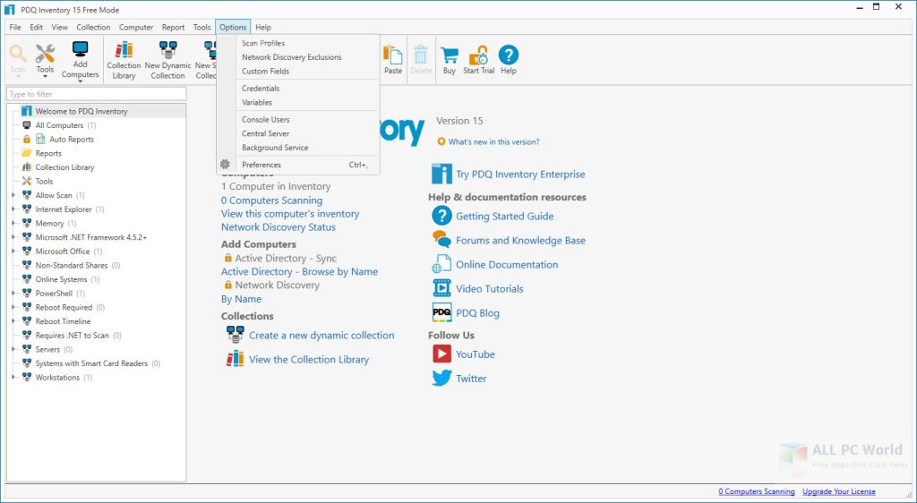Click the PDQ Inventory Enterprise logo icon
917x503 pixels.
click(x=441, y=174)
